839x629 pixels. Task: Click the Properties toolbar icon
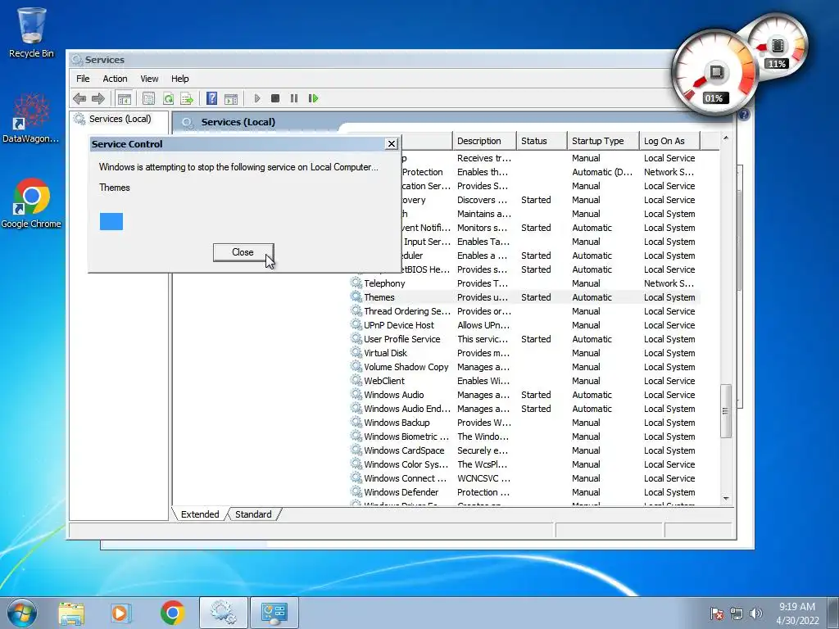point(149,98)
